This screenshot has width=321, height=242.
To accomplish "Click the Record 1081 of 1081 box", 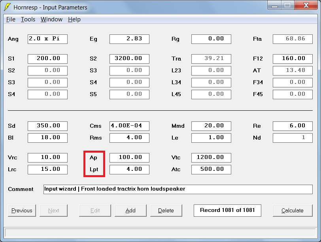I will (x=227, y=210).
